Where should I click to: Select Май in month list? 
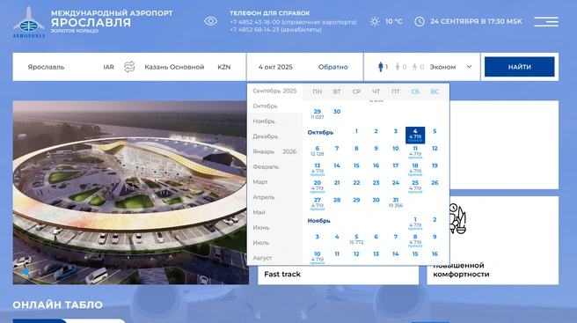tap(274, 212)
